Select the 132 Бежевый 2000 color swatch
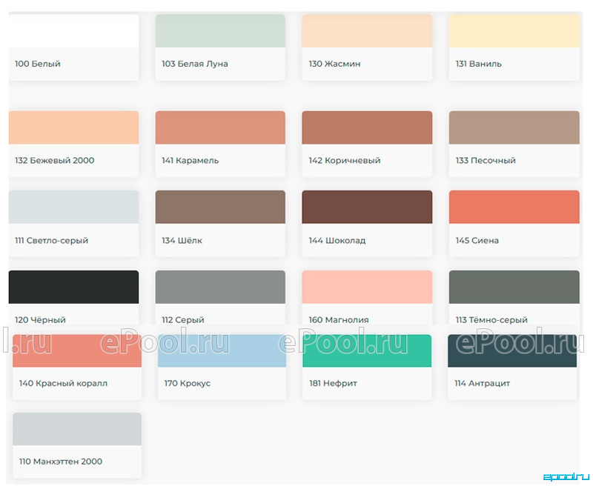 [x=73, y=127]
